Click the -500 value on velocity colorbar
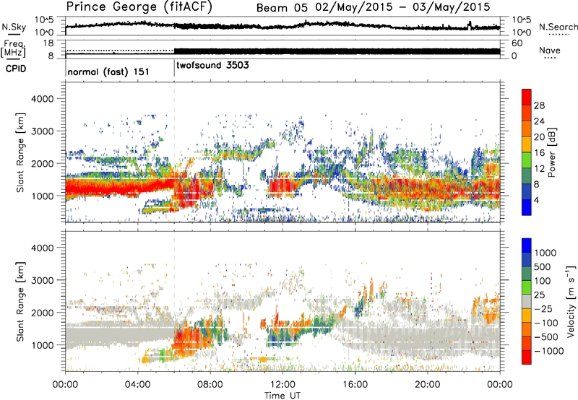The image size is (578, 400). click(x=546, y=337)
